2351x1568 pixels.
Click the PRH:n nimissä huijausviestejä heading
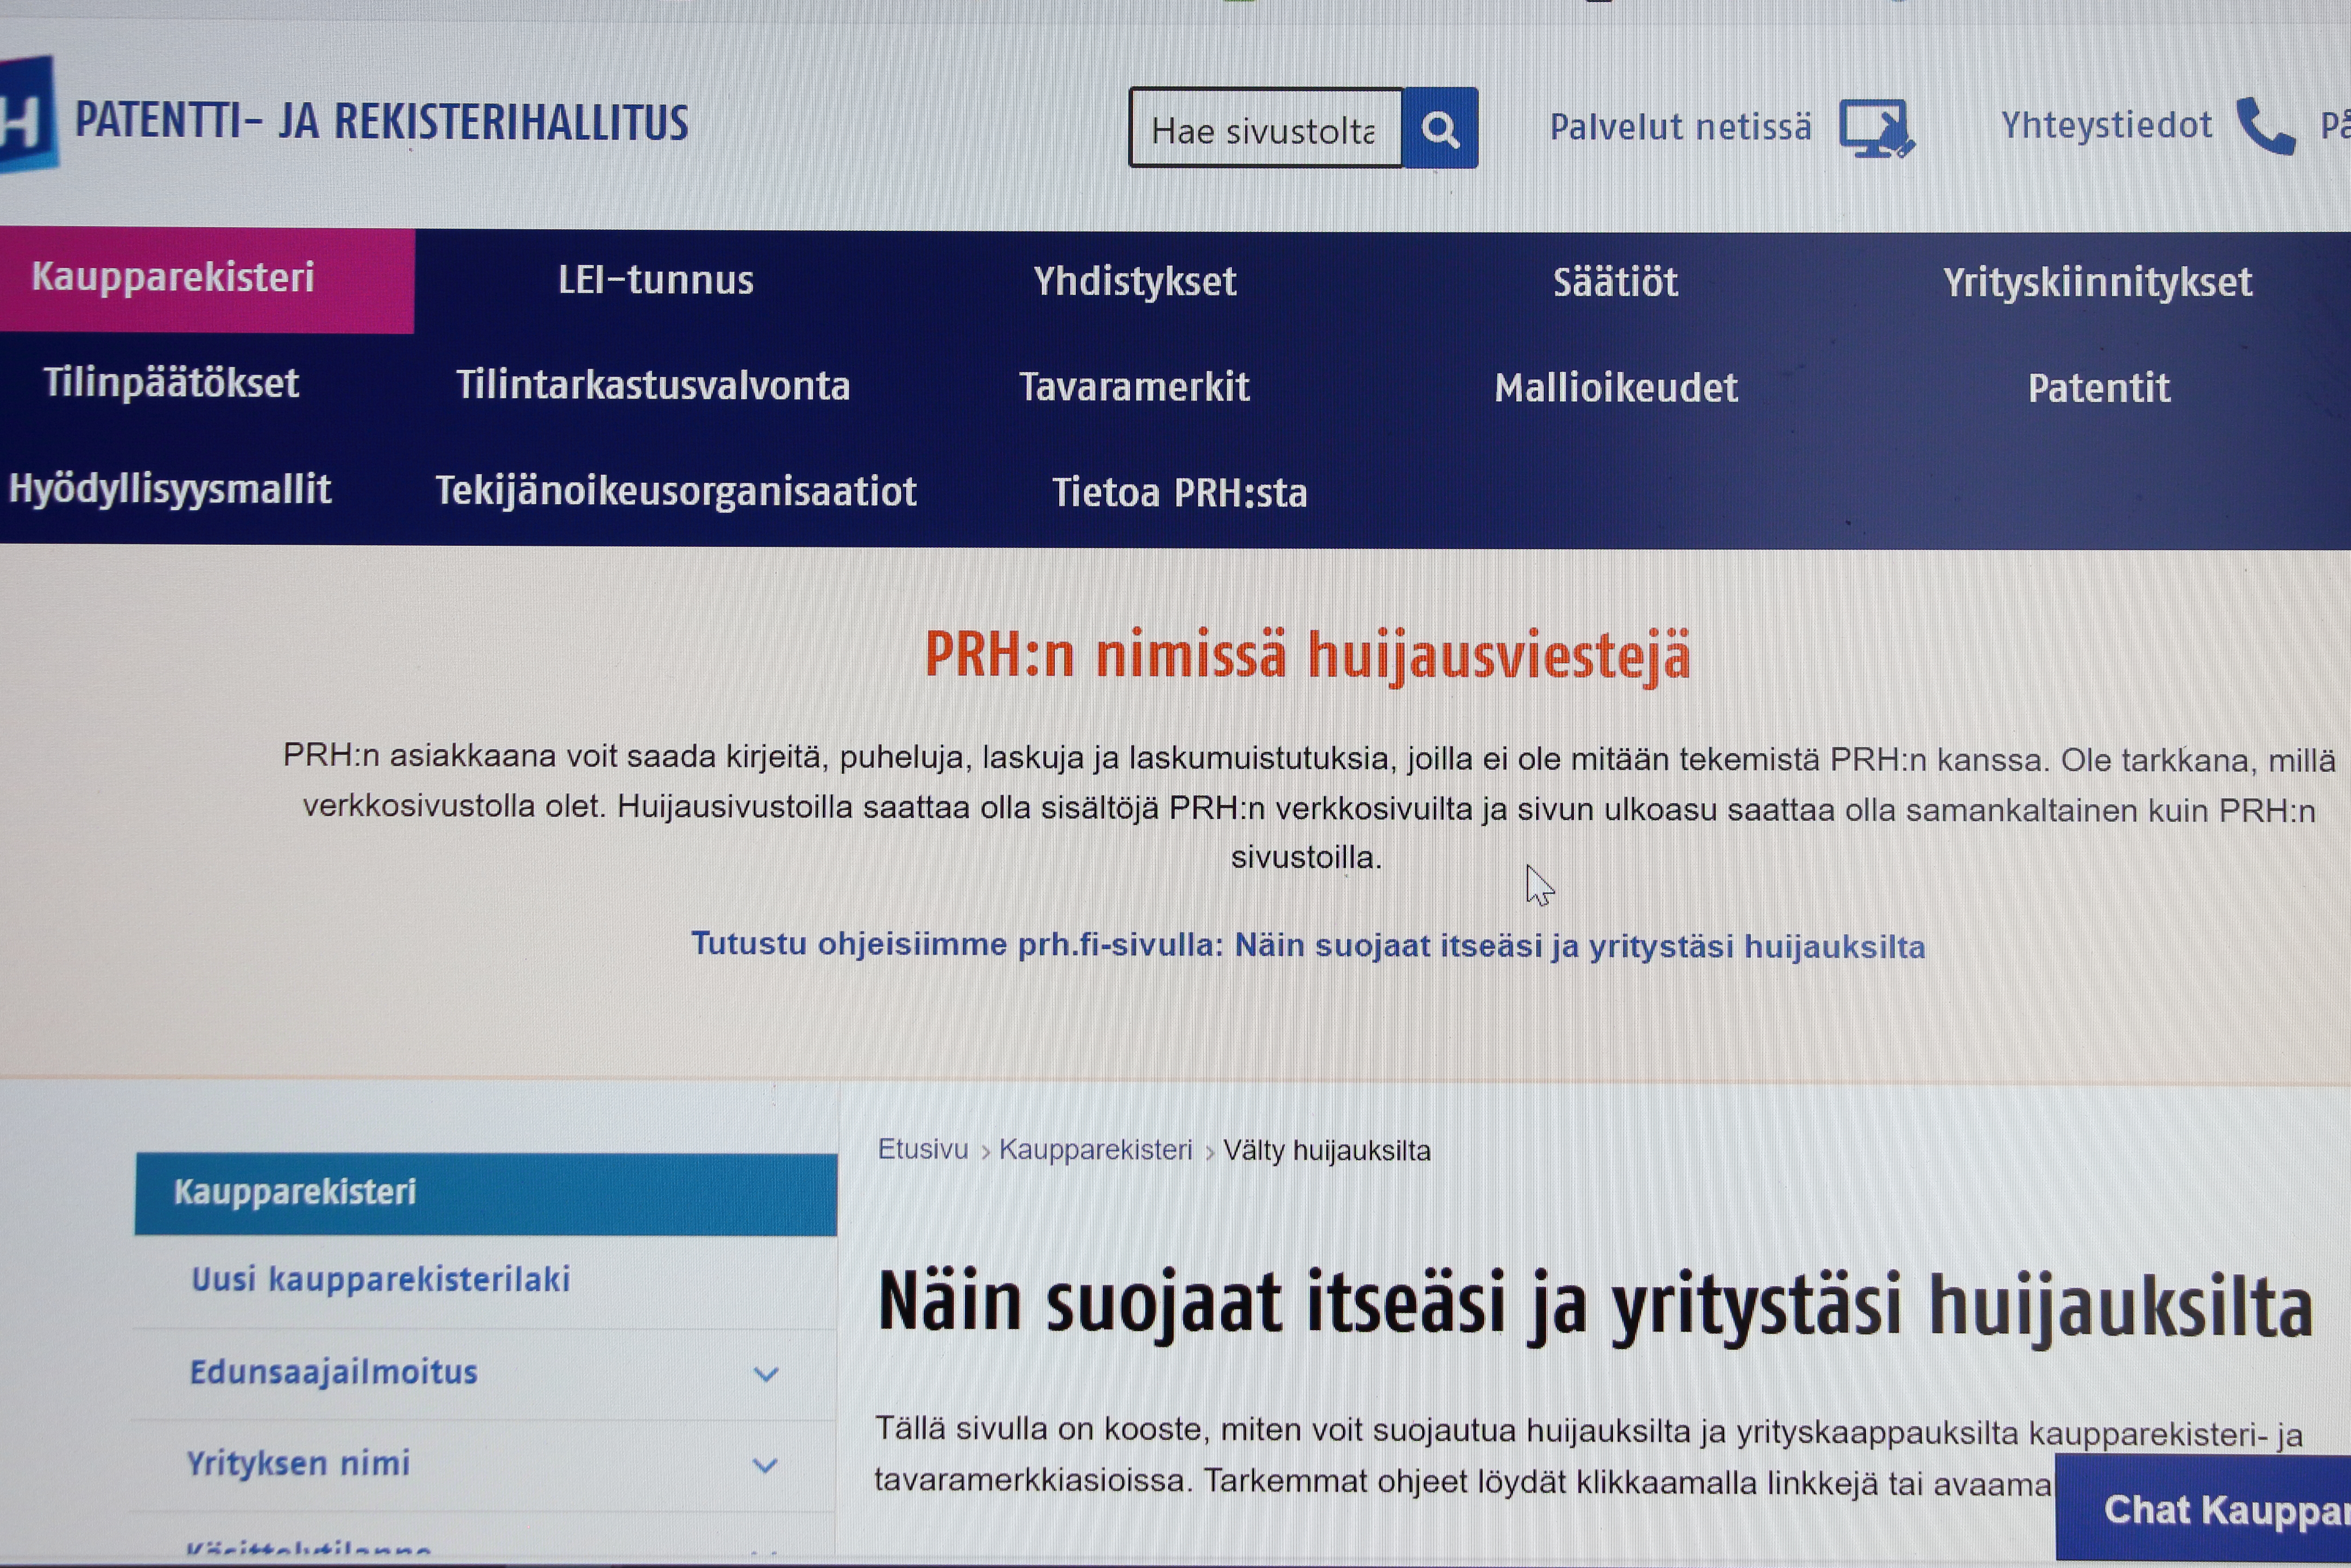pyautogui.click(x=1307, y=656)
